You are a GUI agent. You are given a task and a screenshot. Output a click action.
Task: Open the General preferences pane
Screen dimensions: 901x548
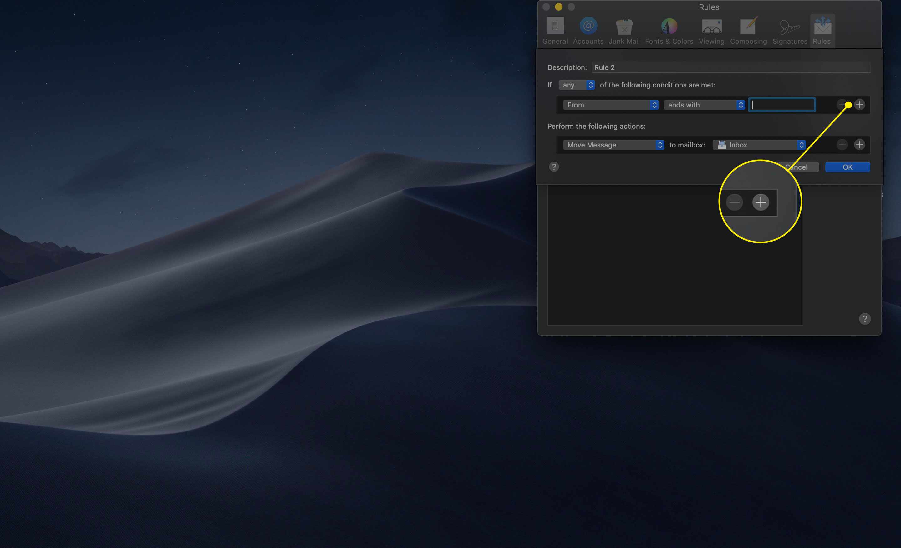pyautogui.click(x=555, y=31)
